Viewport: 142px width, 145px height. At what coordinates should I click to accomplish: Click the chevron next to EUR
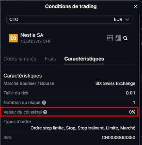pos(127,19)
